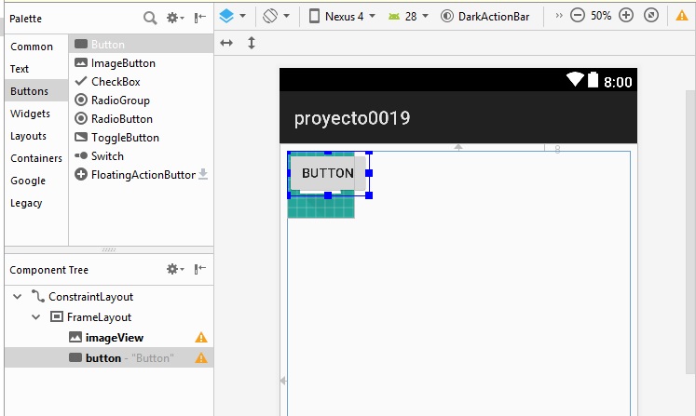Hide the Palette panel using its minimize icon
The height and width of the screenshot is (416, 696).
click(200, 18)
